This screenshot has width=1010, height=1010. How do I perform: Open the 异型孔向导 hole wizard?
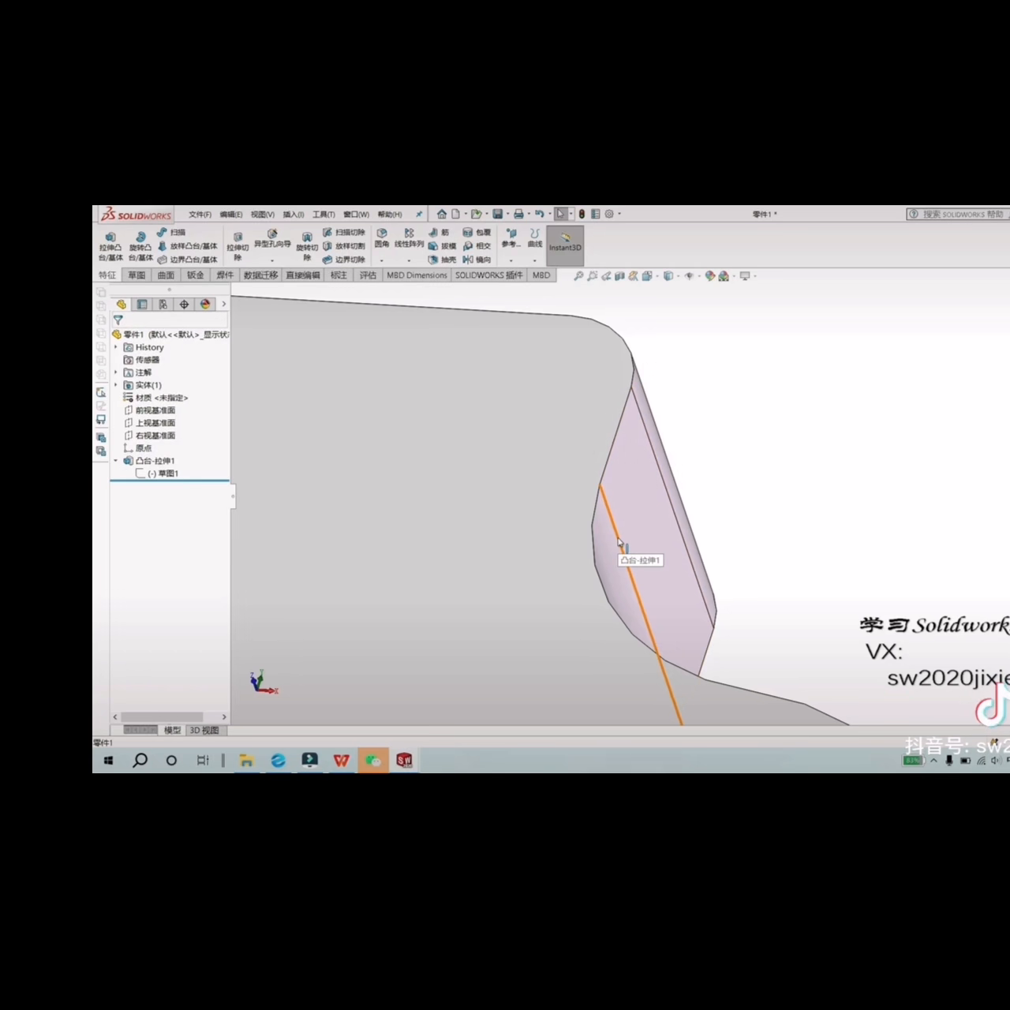point(272,239)
